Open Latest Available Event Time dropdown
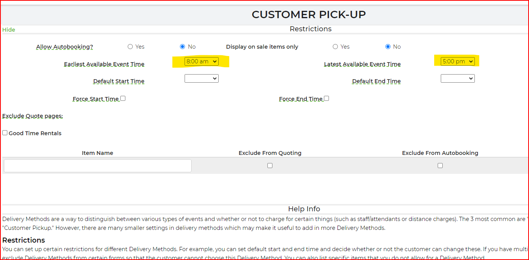 [x=457, y=61]
